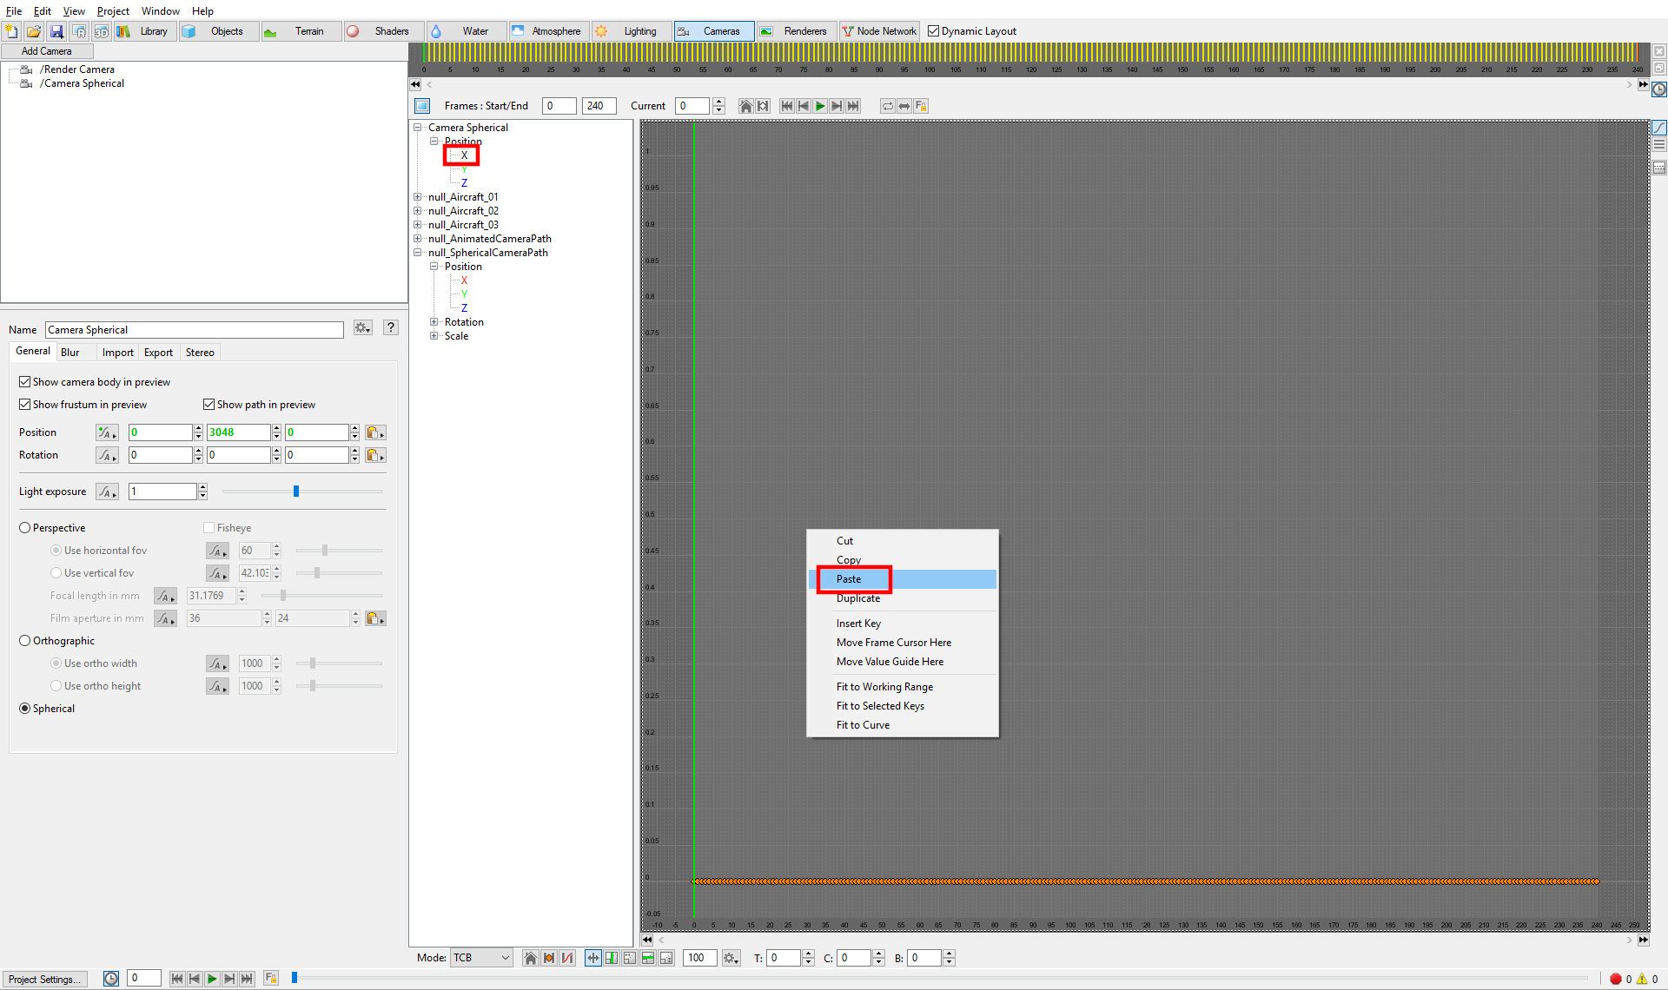
Task: Open the Mode TCB dropdown
Action: (x=481, y=958)
